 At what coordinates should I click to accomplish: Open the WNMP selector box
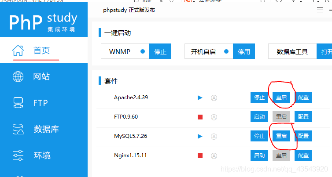(x=125, y=51)
